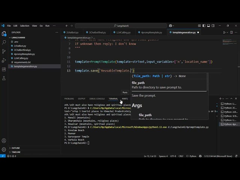Click the notifications bell in status bar
This screenshot has height=180, width=240.
[x=236, y=156]
